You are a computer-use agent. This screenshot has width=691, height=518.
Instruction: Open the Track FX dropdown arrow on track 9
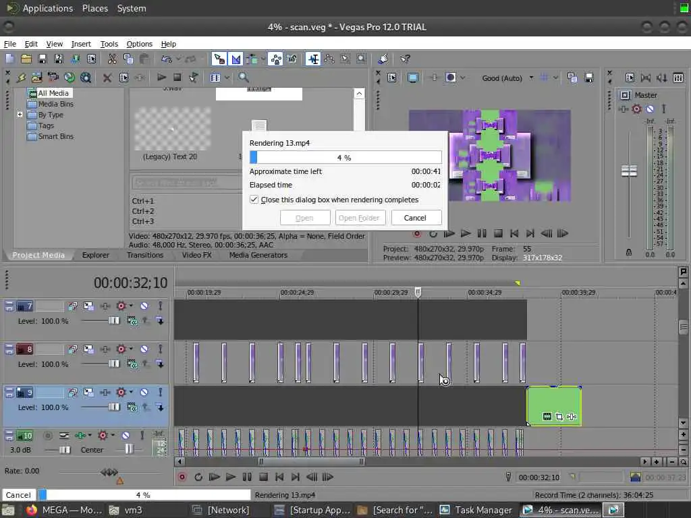(131, 392)
